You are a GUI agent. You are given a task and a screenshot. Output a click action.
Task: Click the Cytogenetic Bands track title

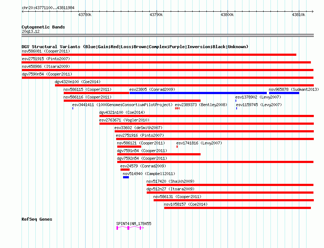pyautogui.click(x=43, y=27)
